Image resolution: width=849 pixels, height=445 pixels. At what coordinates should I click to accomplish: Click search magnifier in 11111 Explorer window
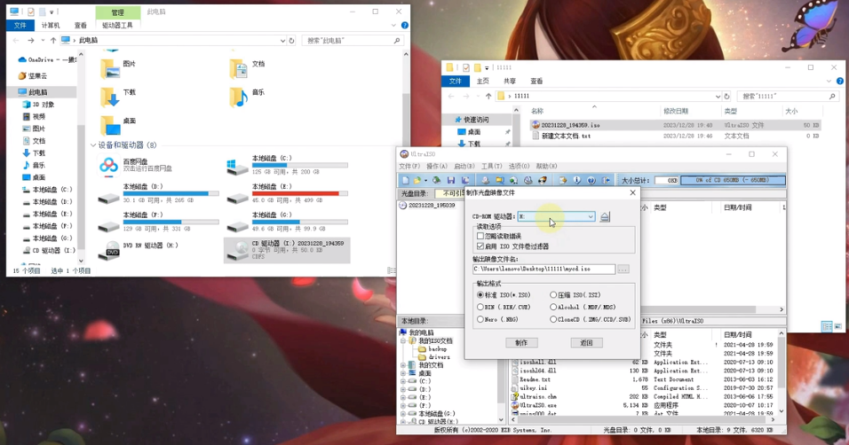832,97
